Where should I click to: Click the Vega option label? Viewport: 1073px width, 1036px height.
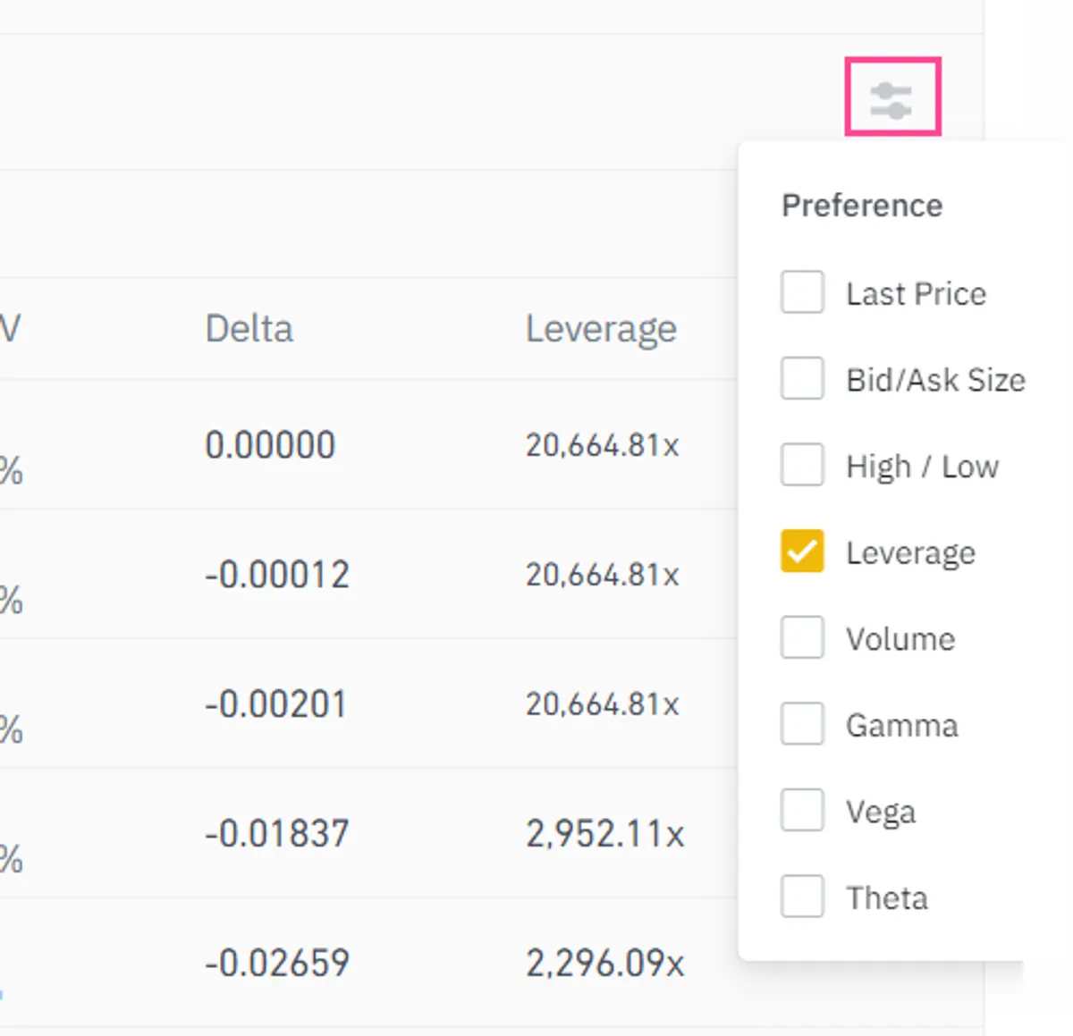coord(881,812)
